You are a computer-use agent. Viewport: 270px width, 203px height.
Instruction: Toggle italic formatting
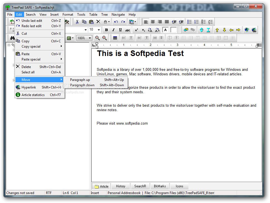tap(113, 30)
